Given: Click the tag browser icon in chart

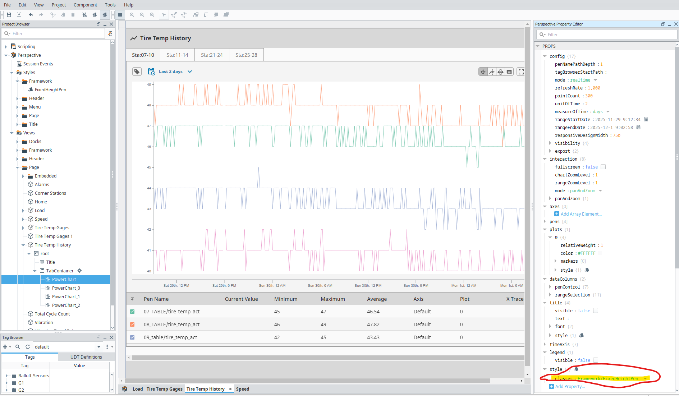Looking at the screenshot, I should [137, 72].
